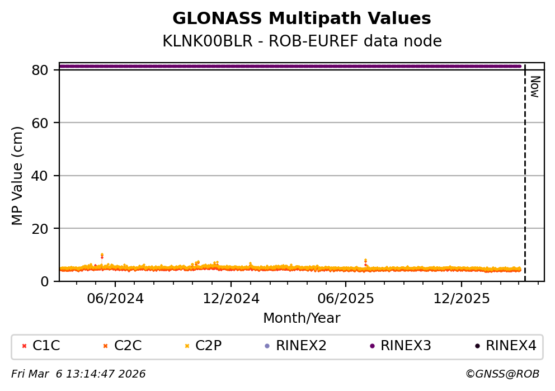
Task: Click the 06/2024 x-axis tick label
Action: (x=115, y=299)
